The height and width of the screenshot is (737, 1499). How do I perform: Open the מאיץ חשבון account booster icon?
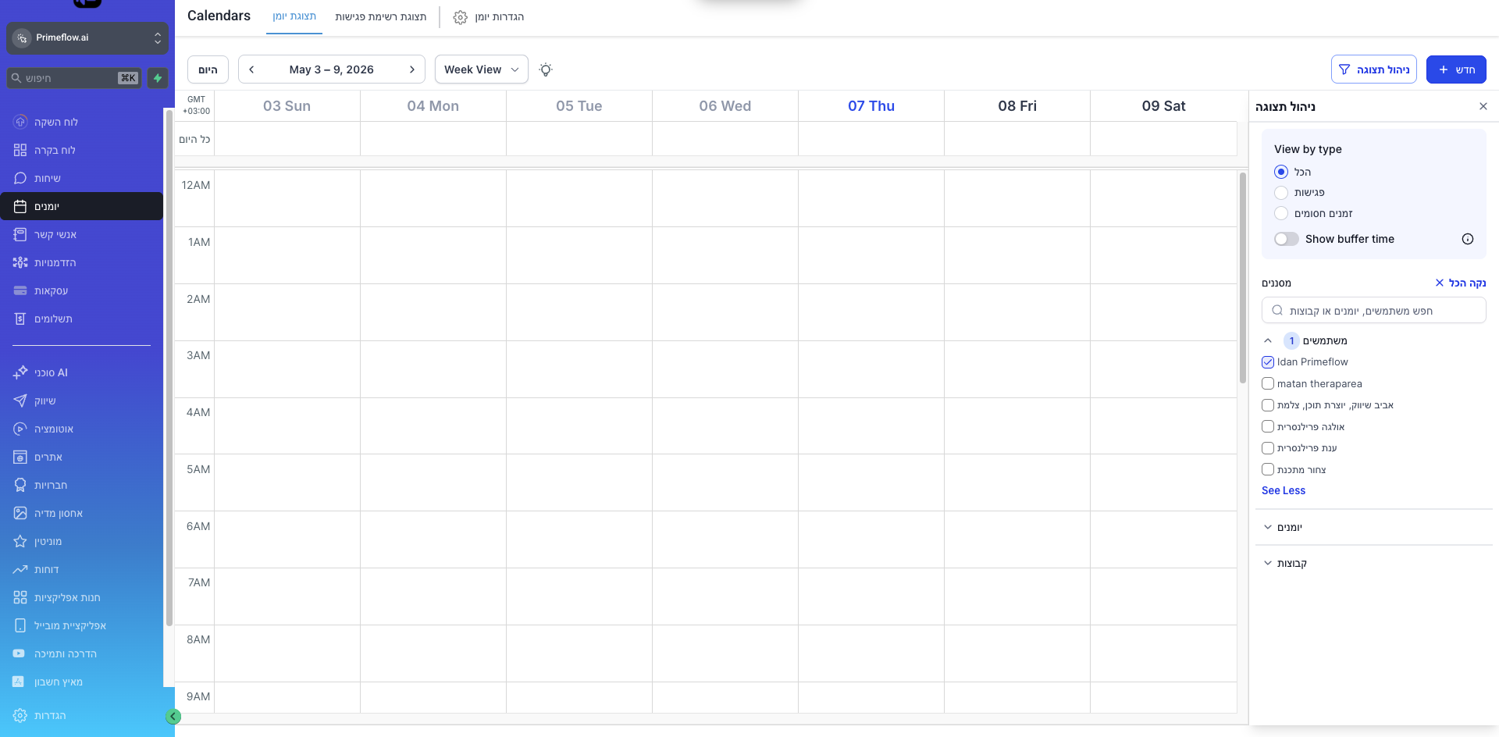(19, 682)
